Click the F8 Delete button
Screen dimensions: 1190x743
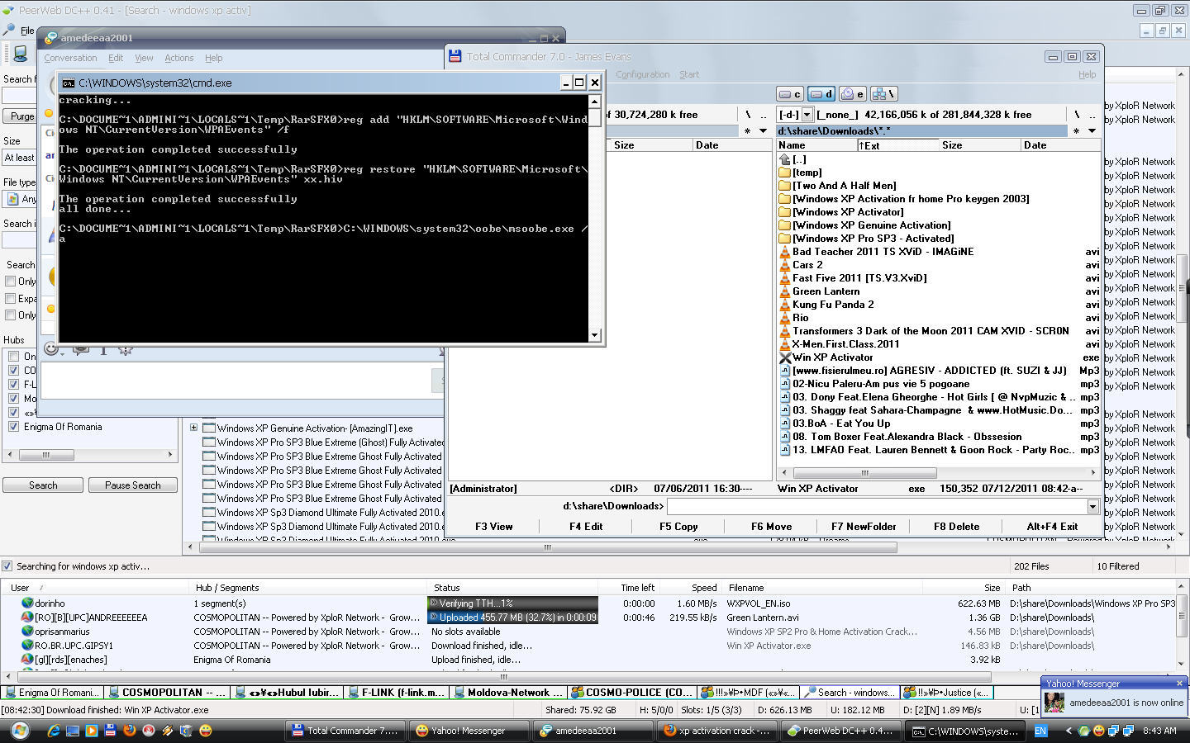coord(956,527)
